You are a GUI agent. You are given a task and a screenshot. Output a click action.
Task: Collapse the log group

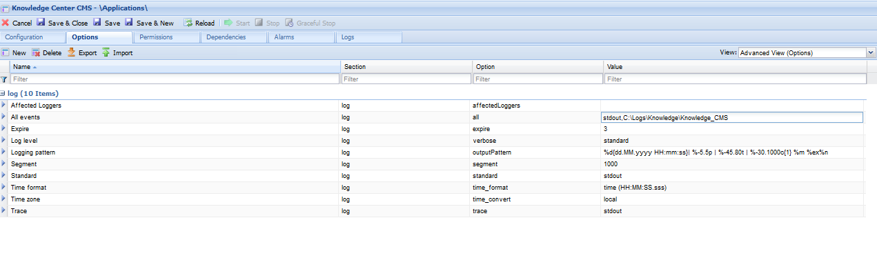pos(3,93)
